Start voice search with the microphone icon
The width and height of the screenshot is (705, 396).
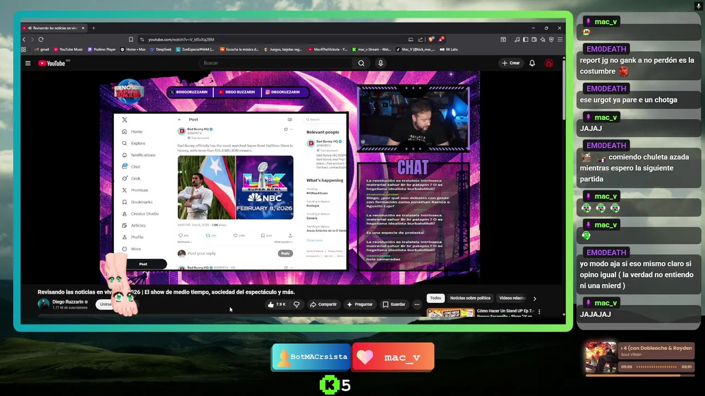pyautogui.click(x=380, y=63)
